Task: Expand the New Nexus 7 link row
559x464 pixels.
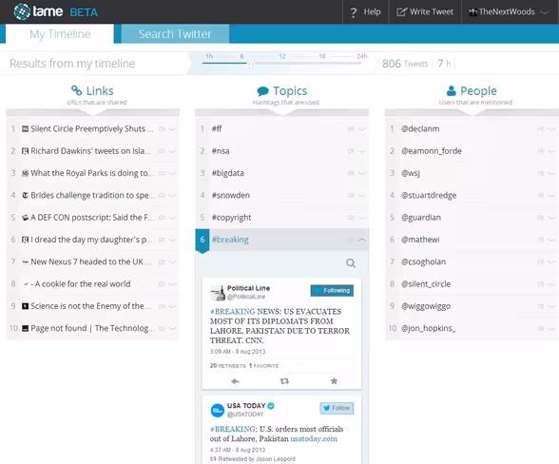Action: (x=172, y=261)
